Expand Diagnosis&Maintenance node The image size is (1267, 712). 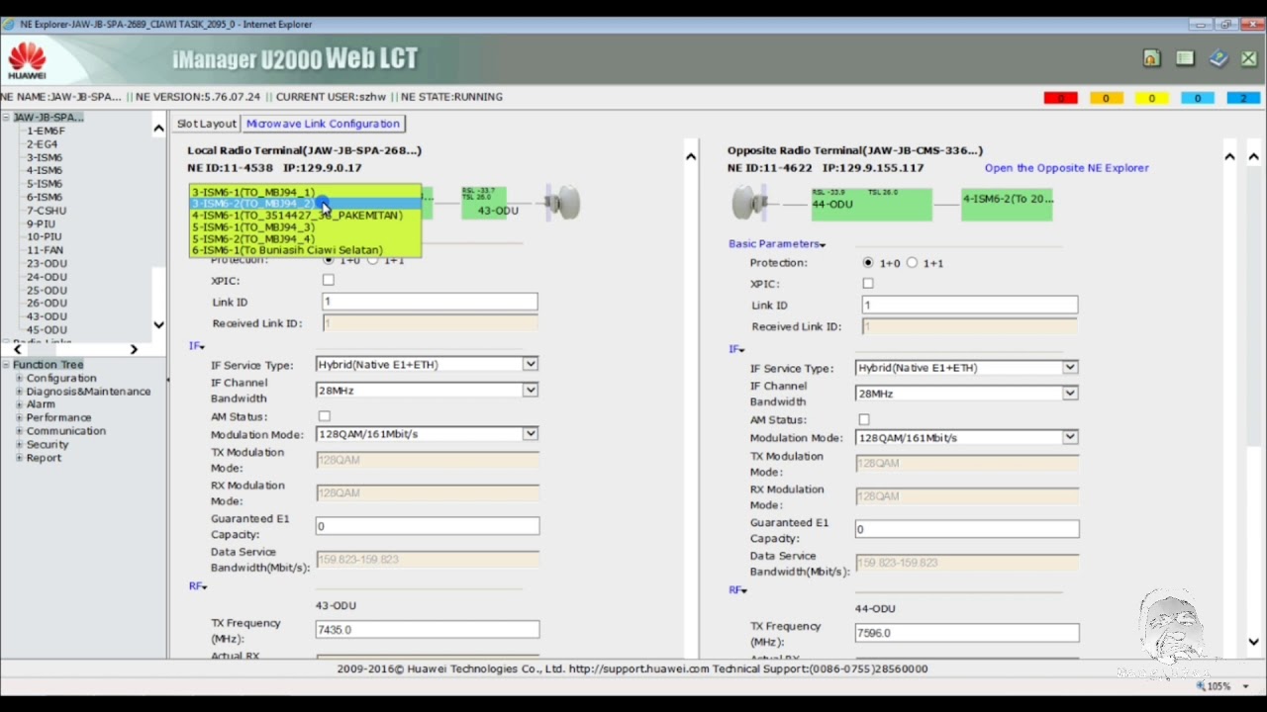[19, 392]
